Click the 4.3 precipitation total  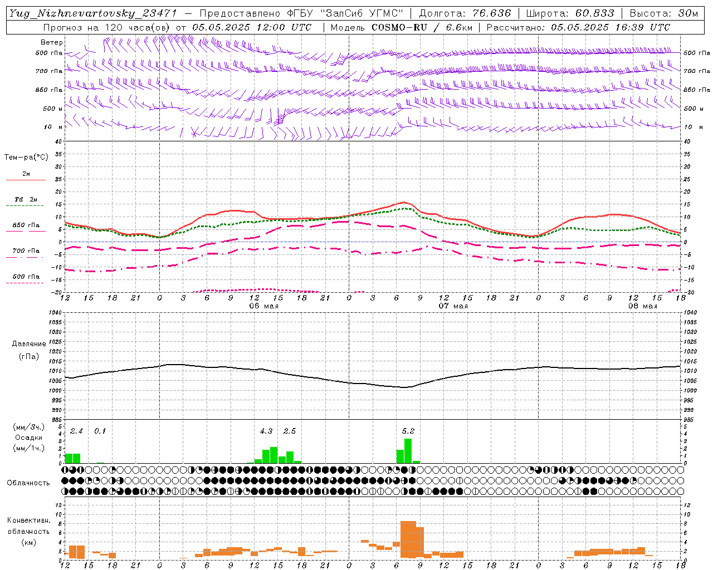[266, 431]
